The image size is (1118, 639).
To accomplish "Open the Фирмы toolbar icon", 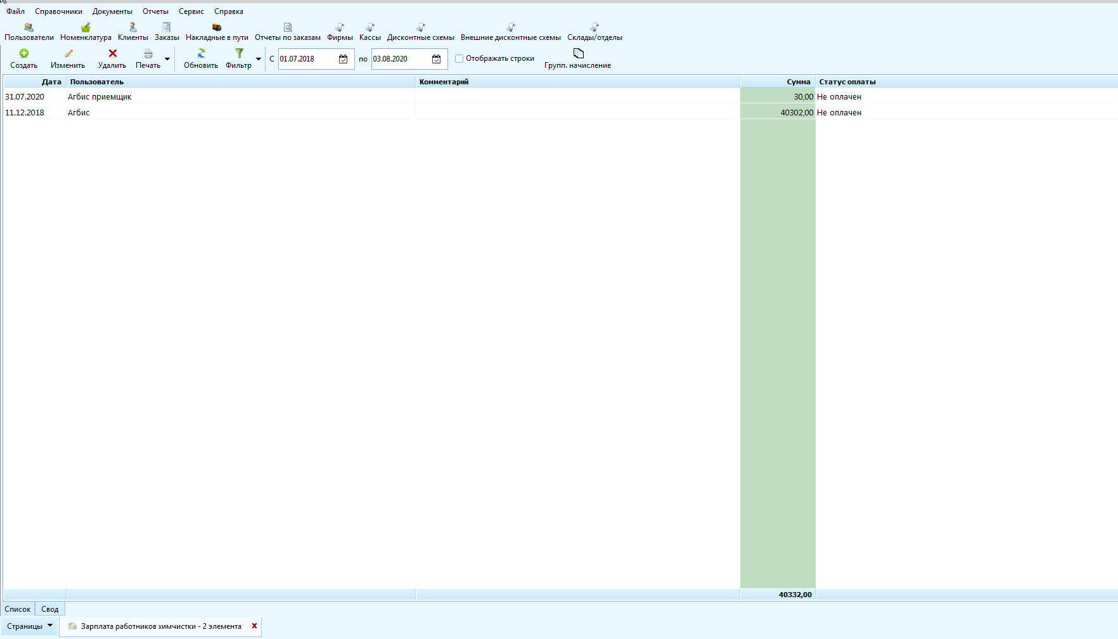I will [x=340, y=27].
